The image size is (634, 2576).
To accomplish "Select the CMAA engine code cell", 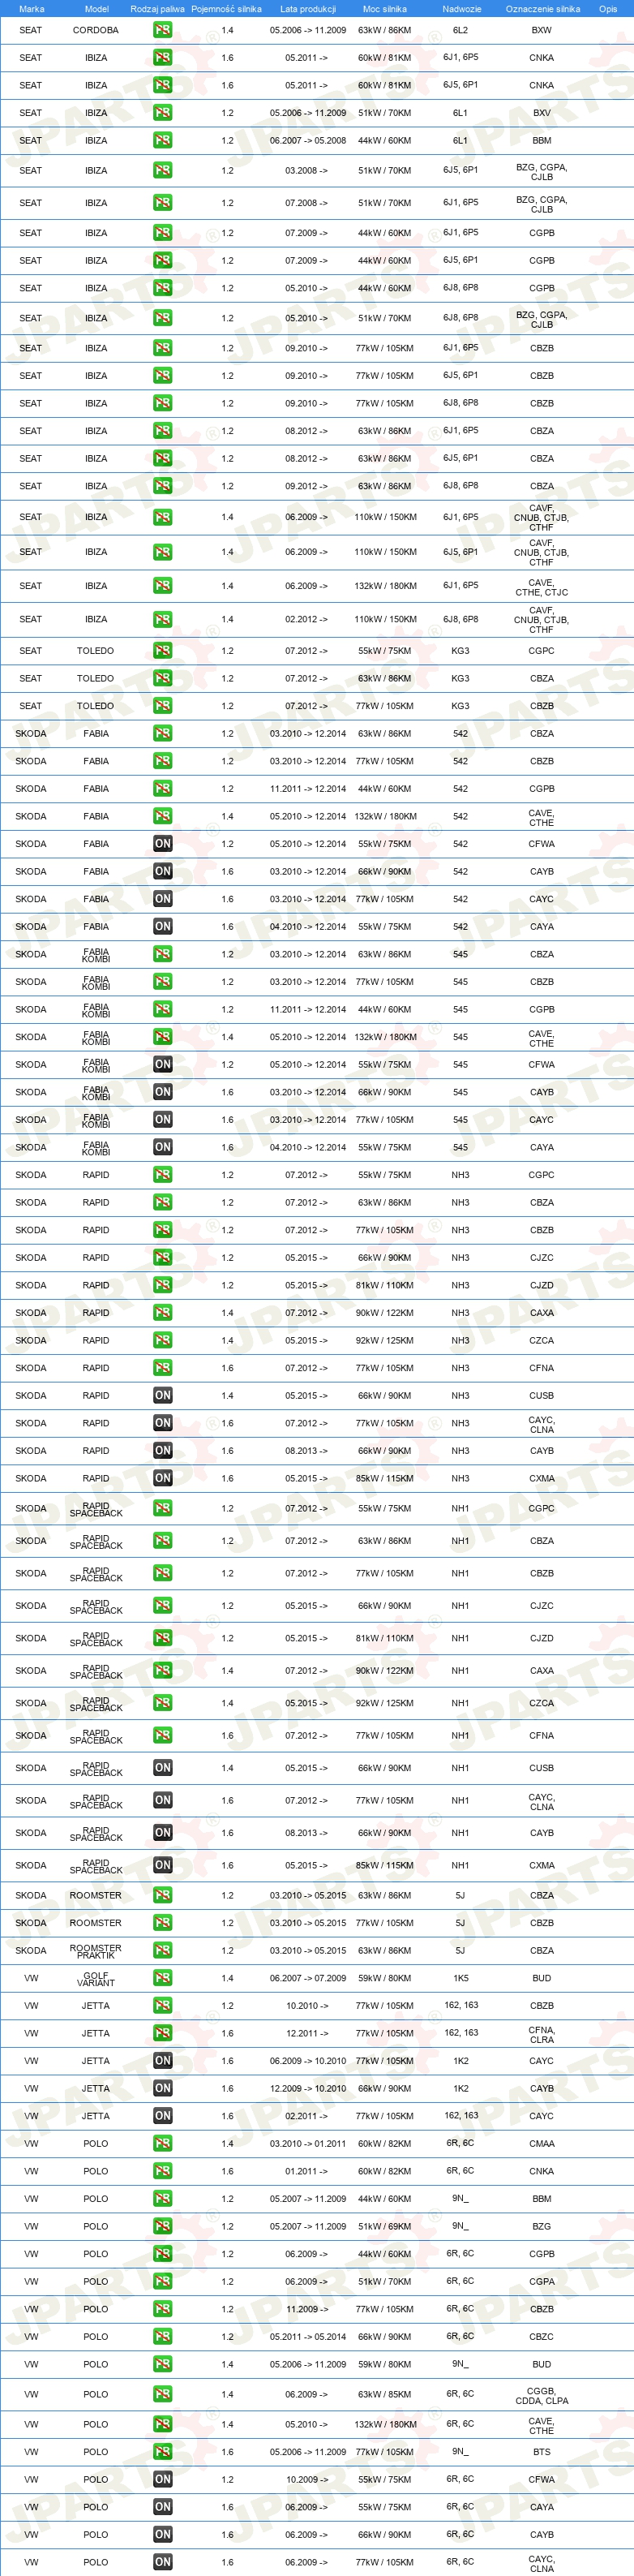I will pos(542,2144).
